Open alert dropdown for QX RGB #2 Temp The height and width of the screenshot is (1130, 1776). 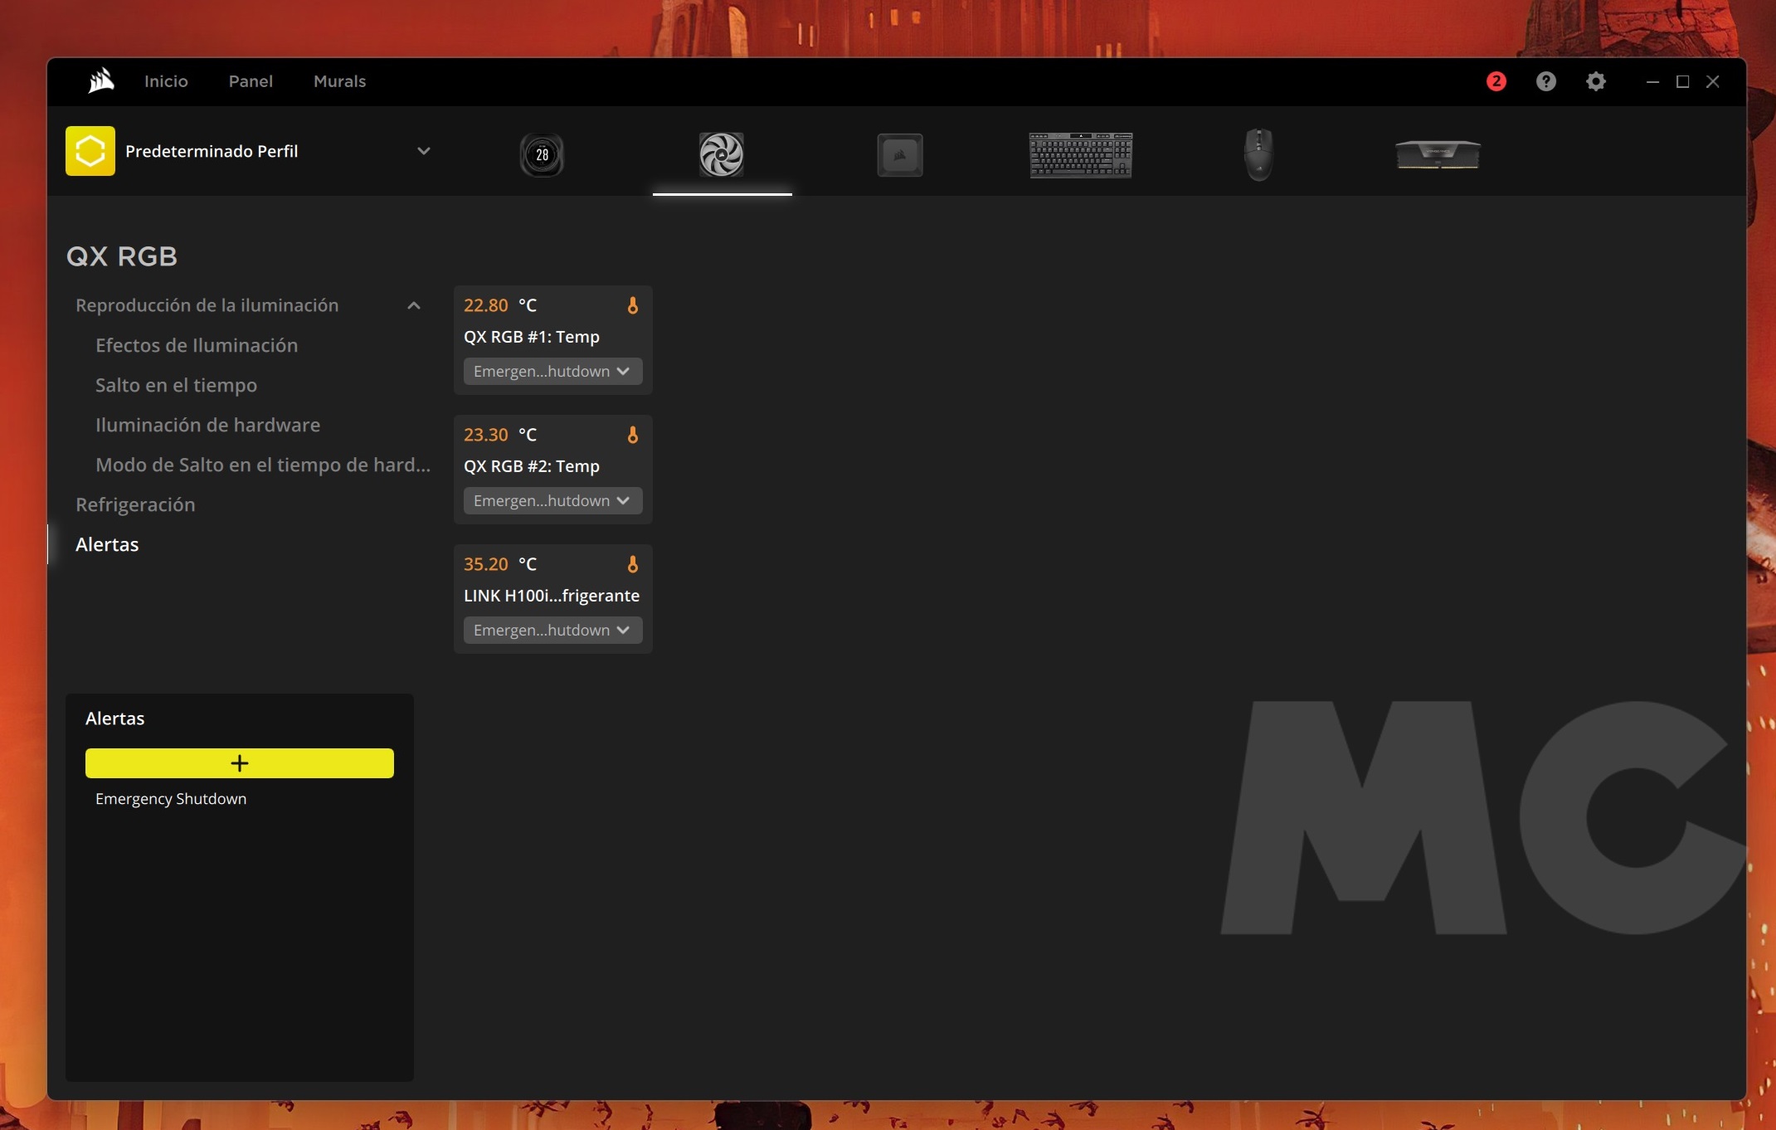point(552,501)
